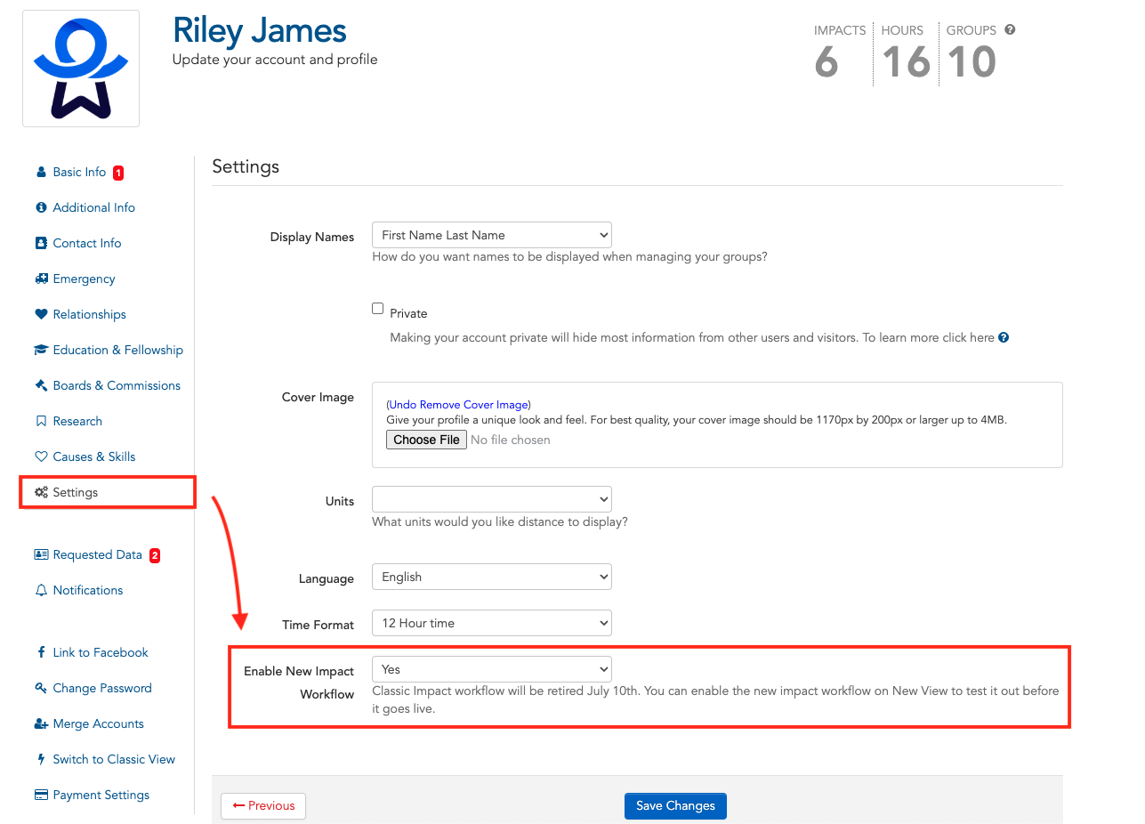
Task: Go to the Basic Info section
Action: coord(79,172)
